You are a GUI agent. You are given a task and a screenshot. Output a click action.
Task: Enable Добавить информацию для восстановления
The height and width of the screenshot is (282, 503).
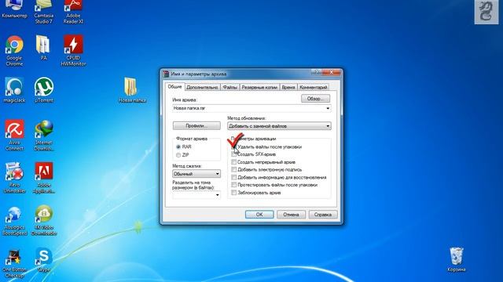pyautogui.click(x=234, y=178)
